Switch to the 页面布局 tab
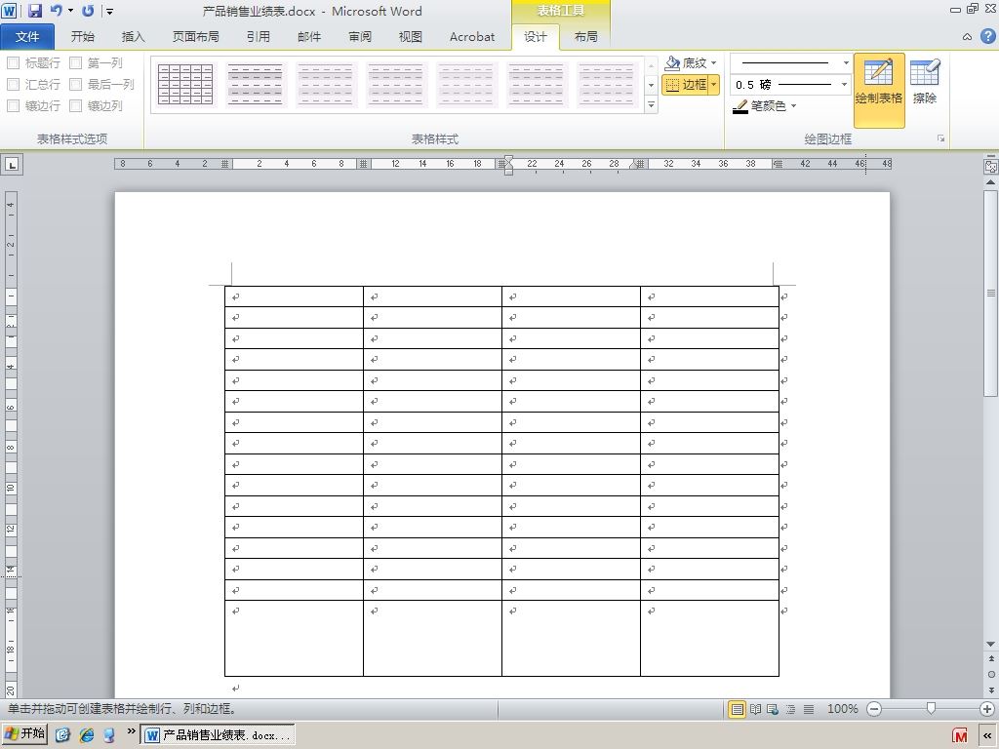The image size is (999, 749). coord(195,36)
